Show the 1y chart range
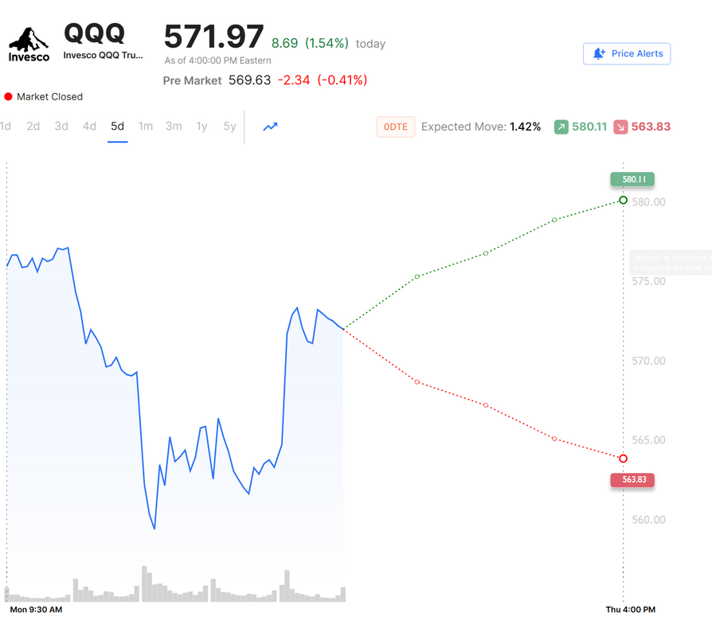Viewport: 712px width, 637px height. pyautogui.click(x=201, y=126)
